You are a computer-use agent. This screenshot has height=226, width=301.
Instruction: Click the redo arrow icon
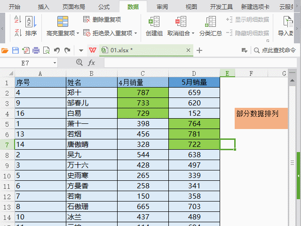(x=67, y=50)
